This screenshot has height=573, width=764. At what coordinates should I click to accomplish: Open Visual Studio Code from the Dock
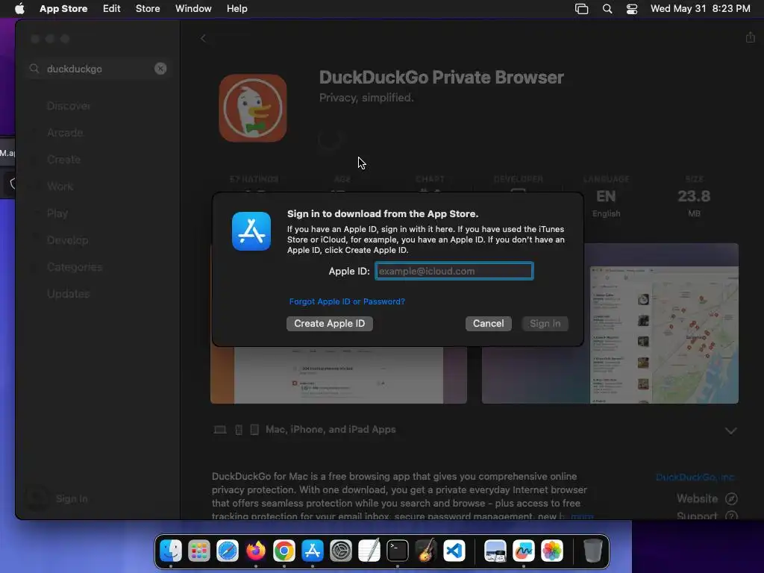pos(454,551)
